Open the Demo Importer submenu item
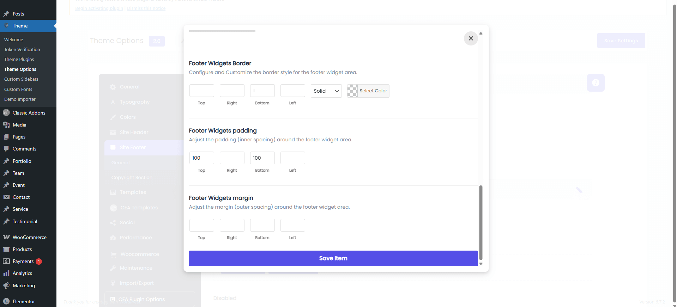This screenshot has width=677, height=307. pyautogui.click(x=20, y=99)
